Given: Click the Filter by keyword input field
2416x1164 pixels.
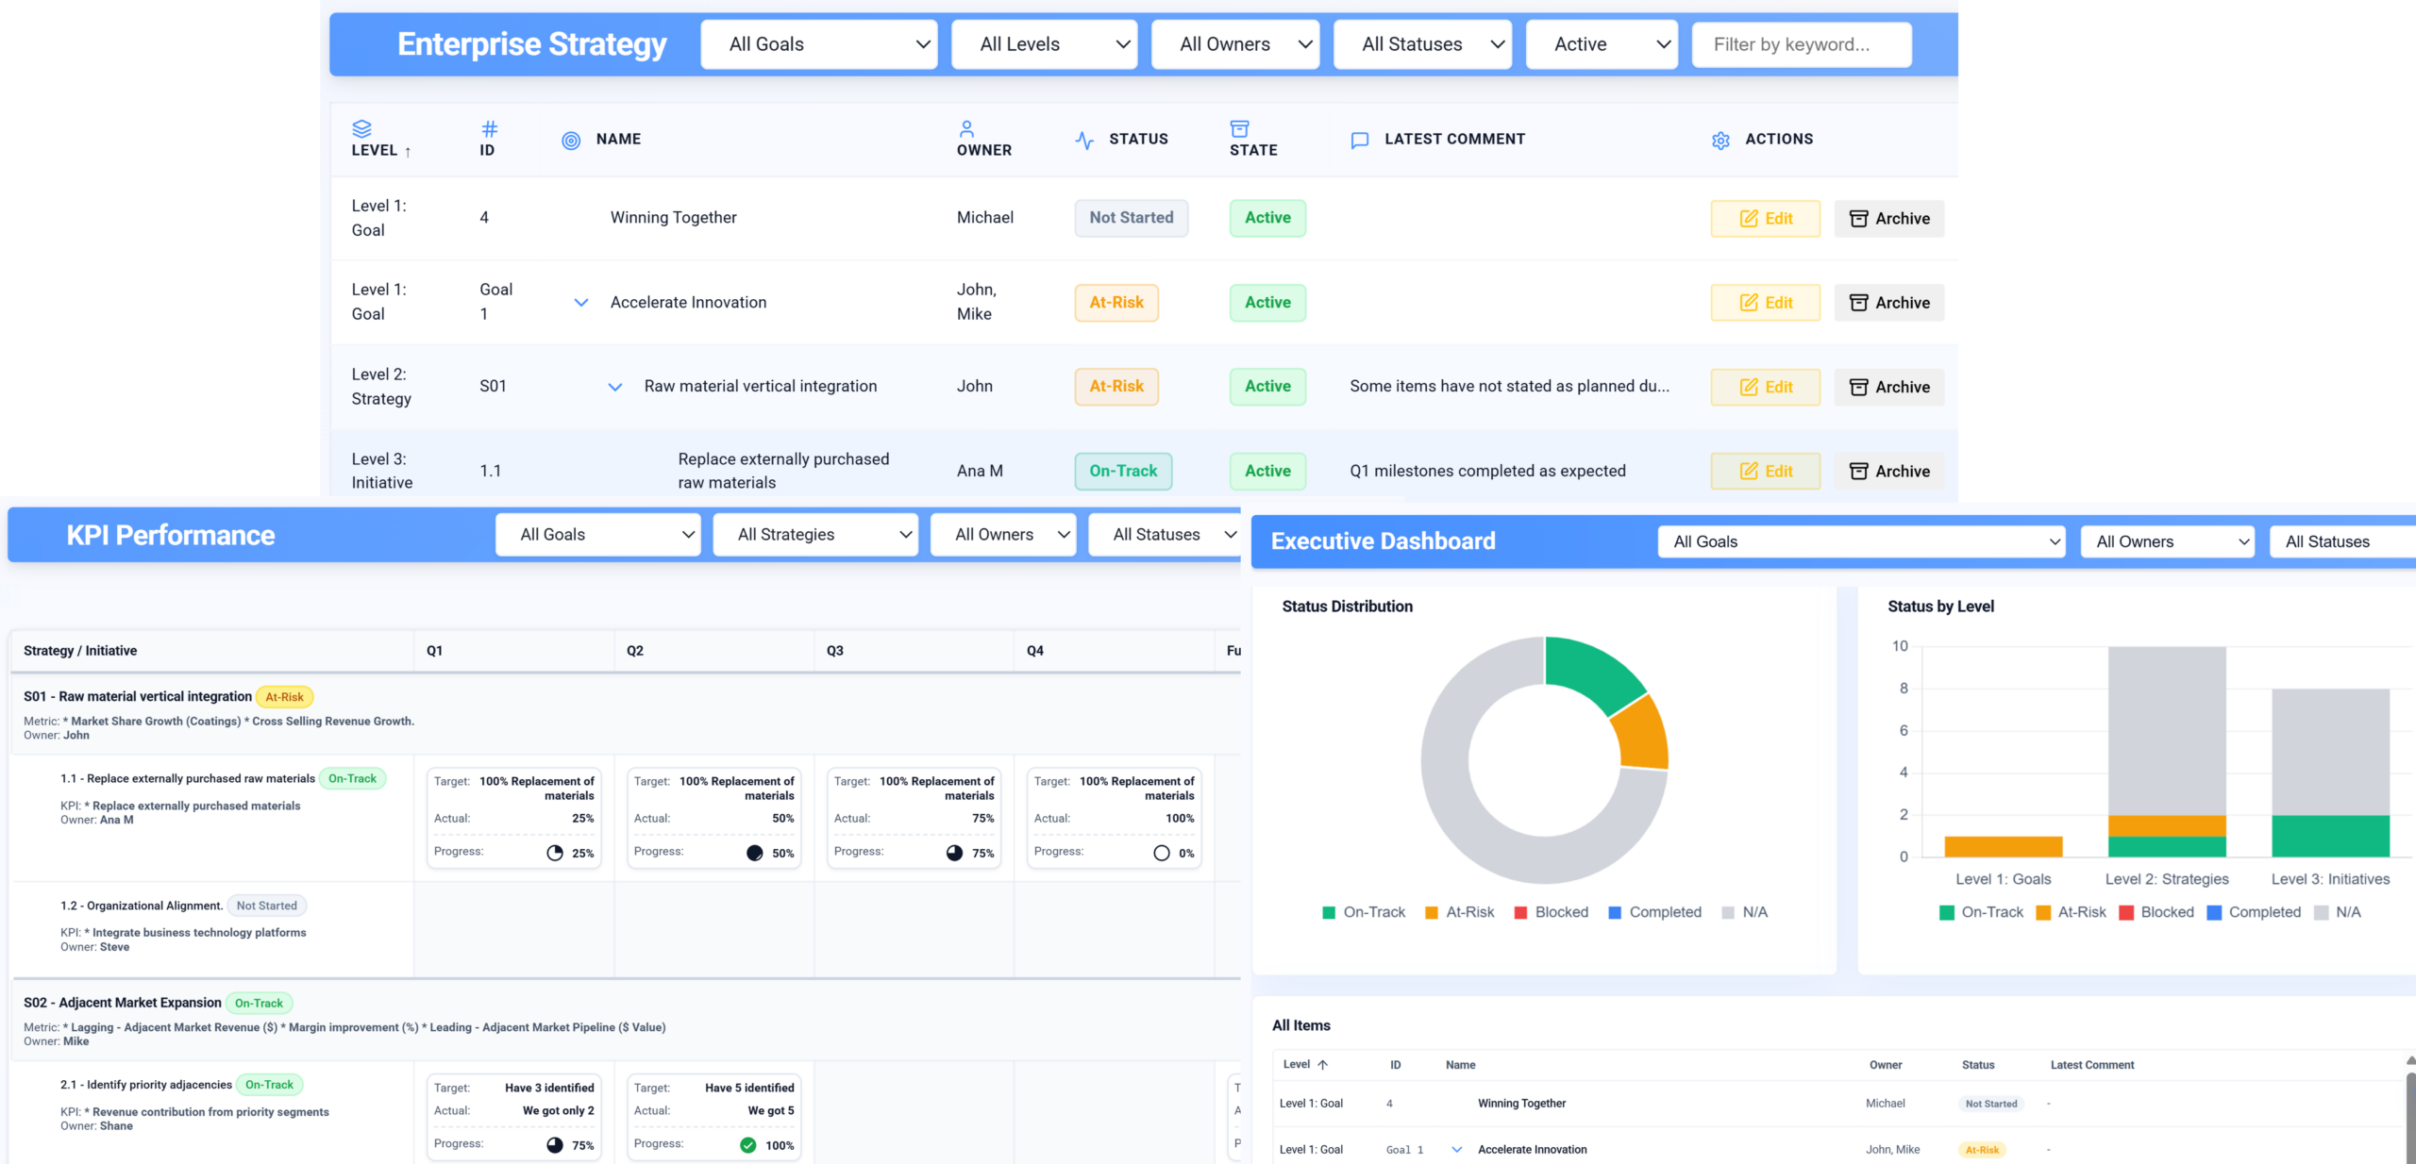Looking at the screenshot, I should click(x=1802, y=44).
